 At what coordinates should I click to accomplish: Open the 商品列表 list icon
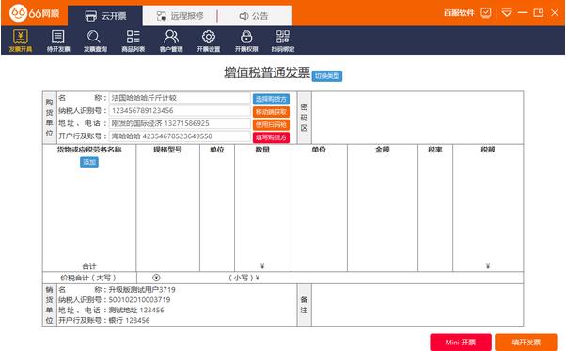coord(134,40)
